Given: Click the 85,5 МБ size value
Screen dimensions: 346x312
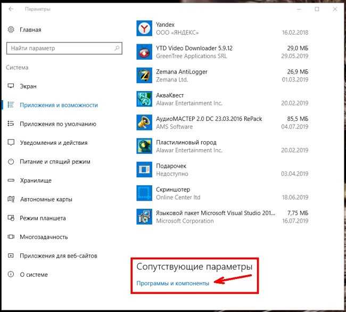Looking at the screenshot, I should coord(298,119).
